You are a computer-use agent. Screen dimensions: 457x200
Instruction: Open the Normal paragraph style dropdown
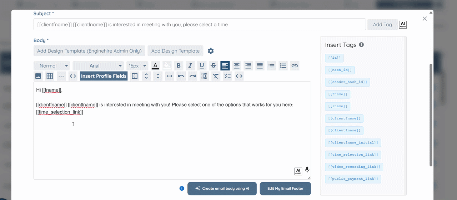[x=52, y=66]
